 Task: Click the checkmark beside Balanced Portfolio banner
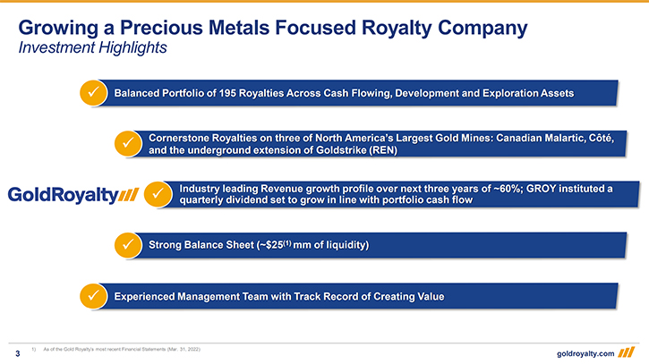(92, 92)
